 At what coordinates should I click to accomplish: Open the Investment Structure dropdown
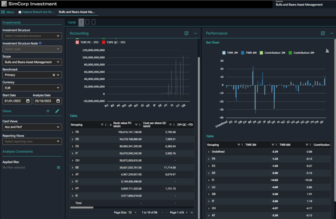[32, 36]
